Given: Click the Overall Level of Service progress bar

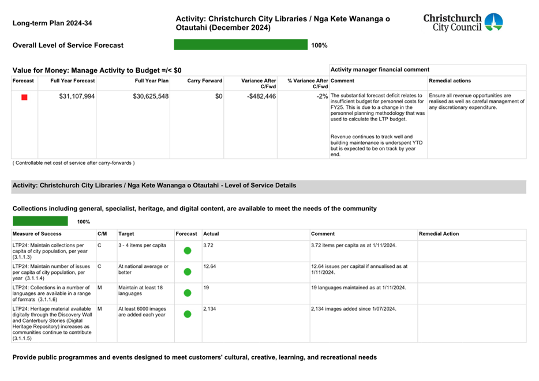Looking at the screenshot, I should tap(241, 45).
